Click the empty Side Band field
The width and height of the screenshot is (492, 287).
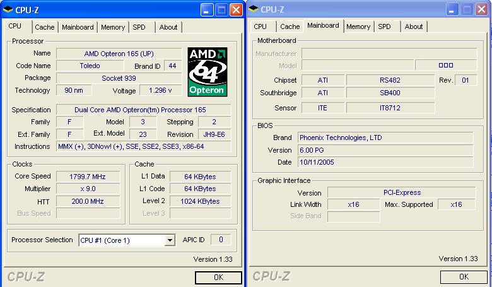click(x=354, y=216)
